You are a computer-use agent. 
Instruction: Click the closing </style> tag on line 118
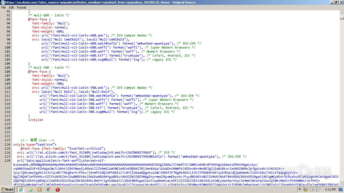[x=35, y=120]
